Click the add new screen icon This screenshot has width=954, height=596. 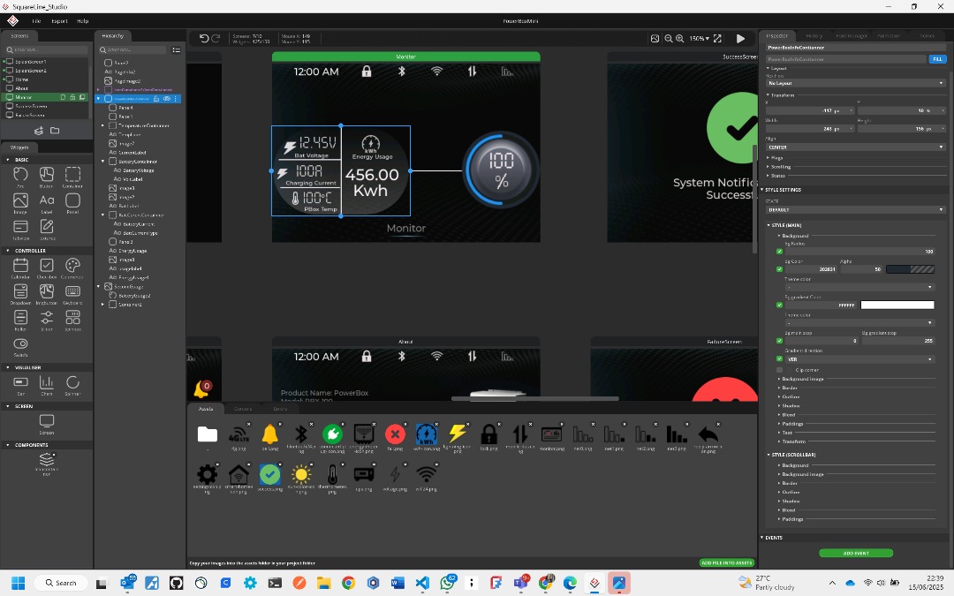click(x=38, y=131)
